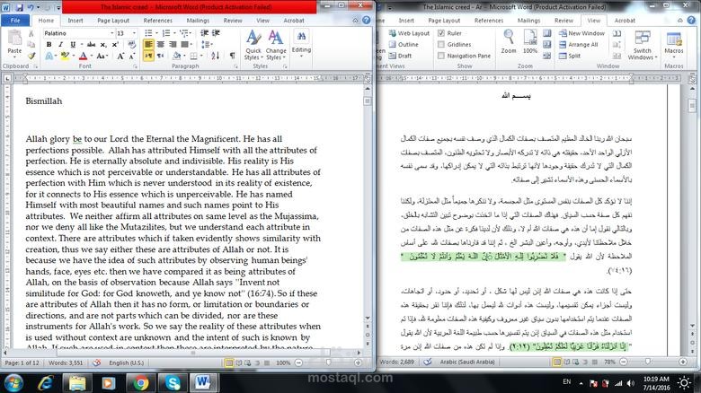
Task: Switch to the Mailings tab in the left window
Action: click(x=198, y=20)
